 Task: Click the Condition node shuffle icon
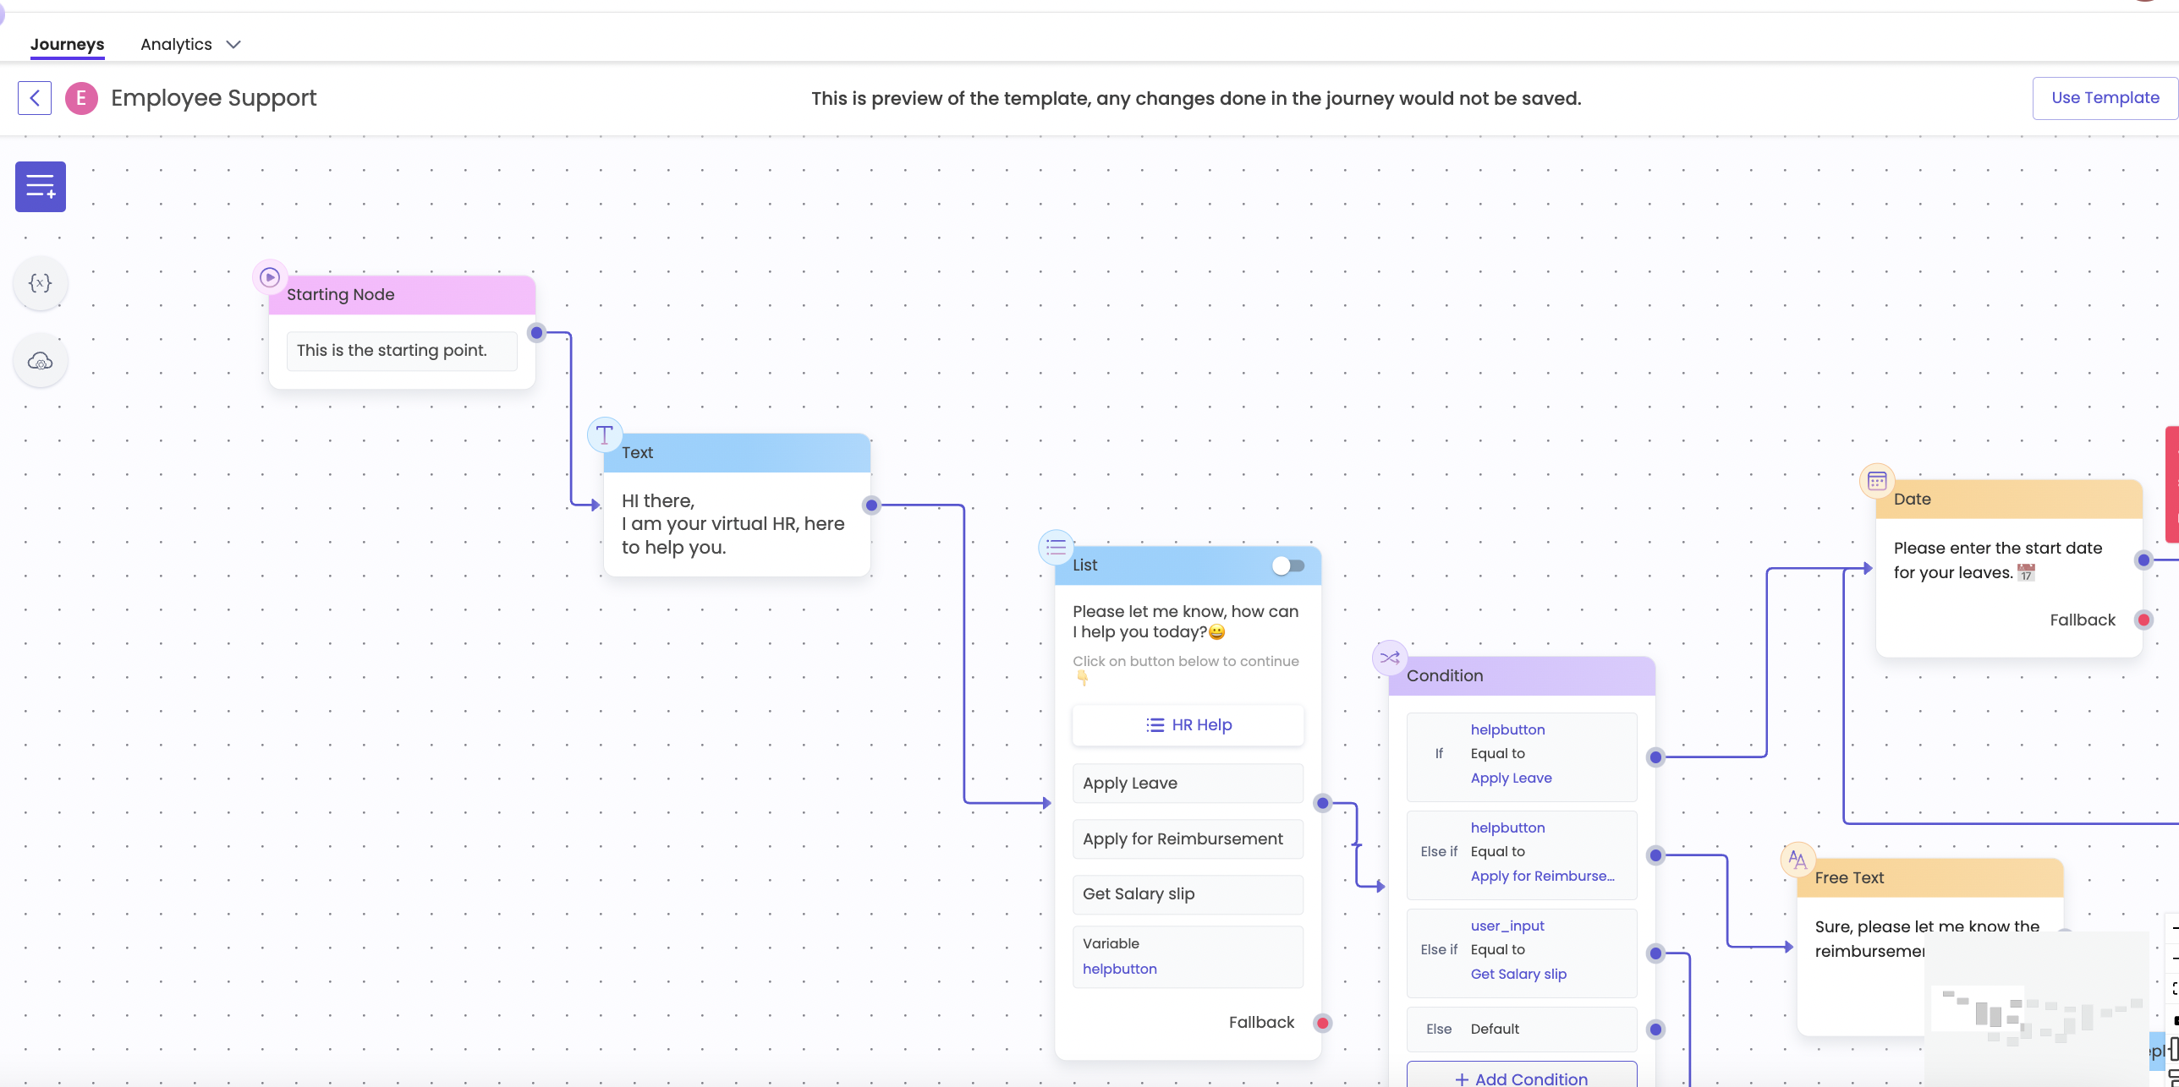click(x=1389, y=658)
